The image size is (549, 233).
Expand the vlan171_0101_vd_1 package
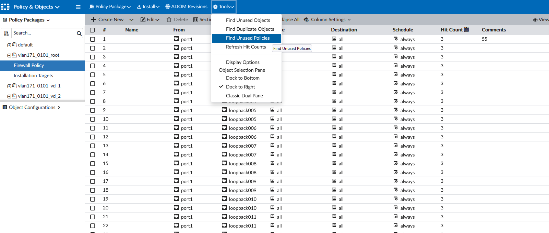pos(9,86)
